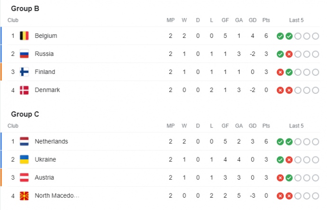Open the truncated North Macedonia name
327x210 pixels.
56,196
